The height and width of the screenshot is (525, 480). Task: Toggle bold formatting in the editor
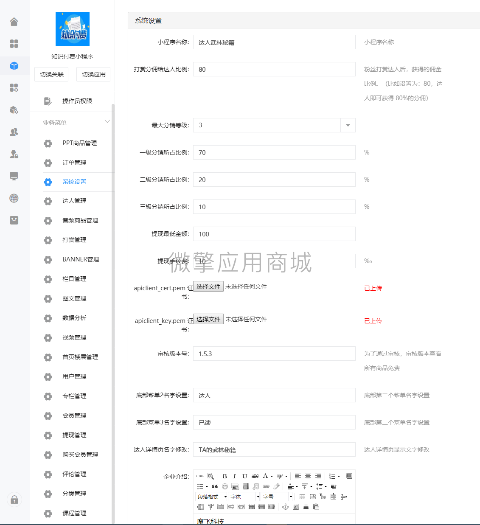pos(225,476)
